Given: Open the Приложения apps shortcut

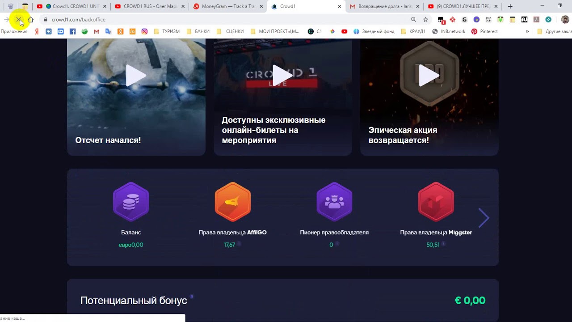Looking at the screenshot, I should [14, 31].
